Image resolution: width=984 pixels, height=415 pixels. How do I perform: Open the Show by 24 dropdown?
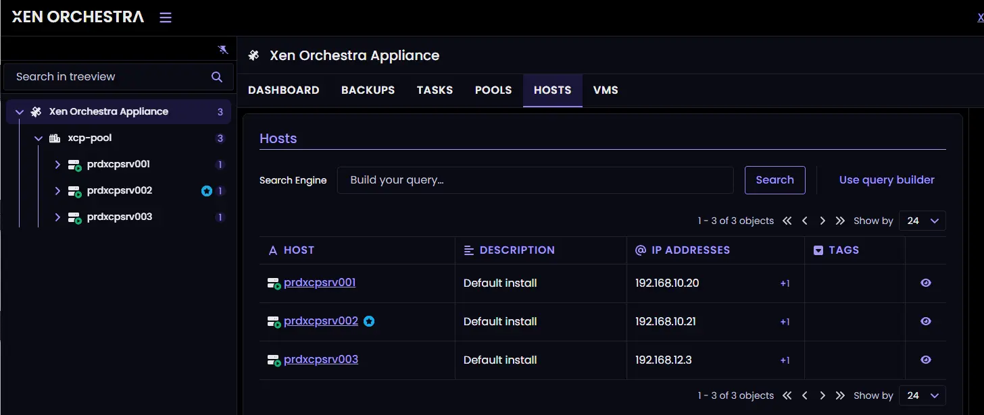(922, 220)
